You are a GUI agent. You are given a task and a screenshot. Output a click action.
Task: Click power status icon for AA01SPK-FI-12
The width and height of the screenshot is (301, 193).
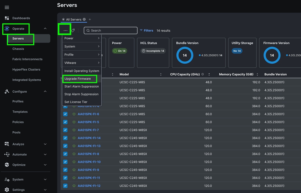(x=74, y=186)
